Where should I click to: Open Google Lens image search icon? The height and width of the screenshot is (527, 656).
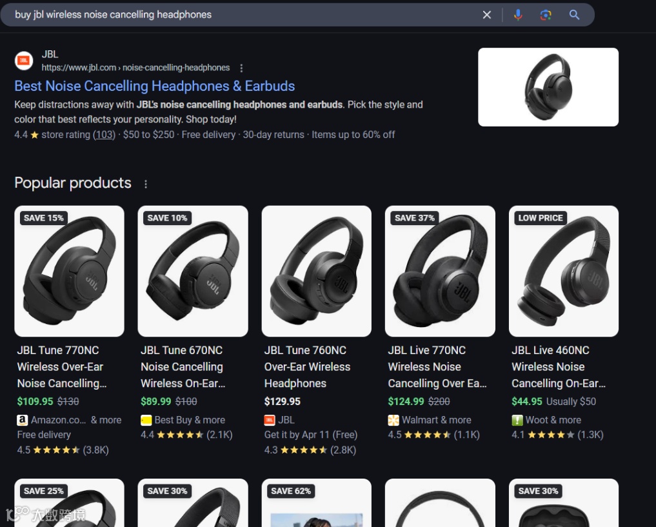pos(546,15)
